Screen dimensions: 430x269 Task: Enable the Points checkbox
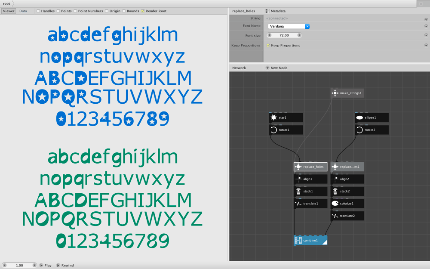58,11
